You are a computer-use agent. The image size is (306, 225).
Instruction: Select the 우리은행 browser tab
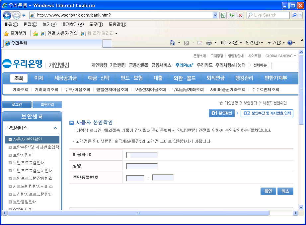(x=53, y=43)
